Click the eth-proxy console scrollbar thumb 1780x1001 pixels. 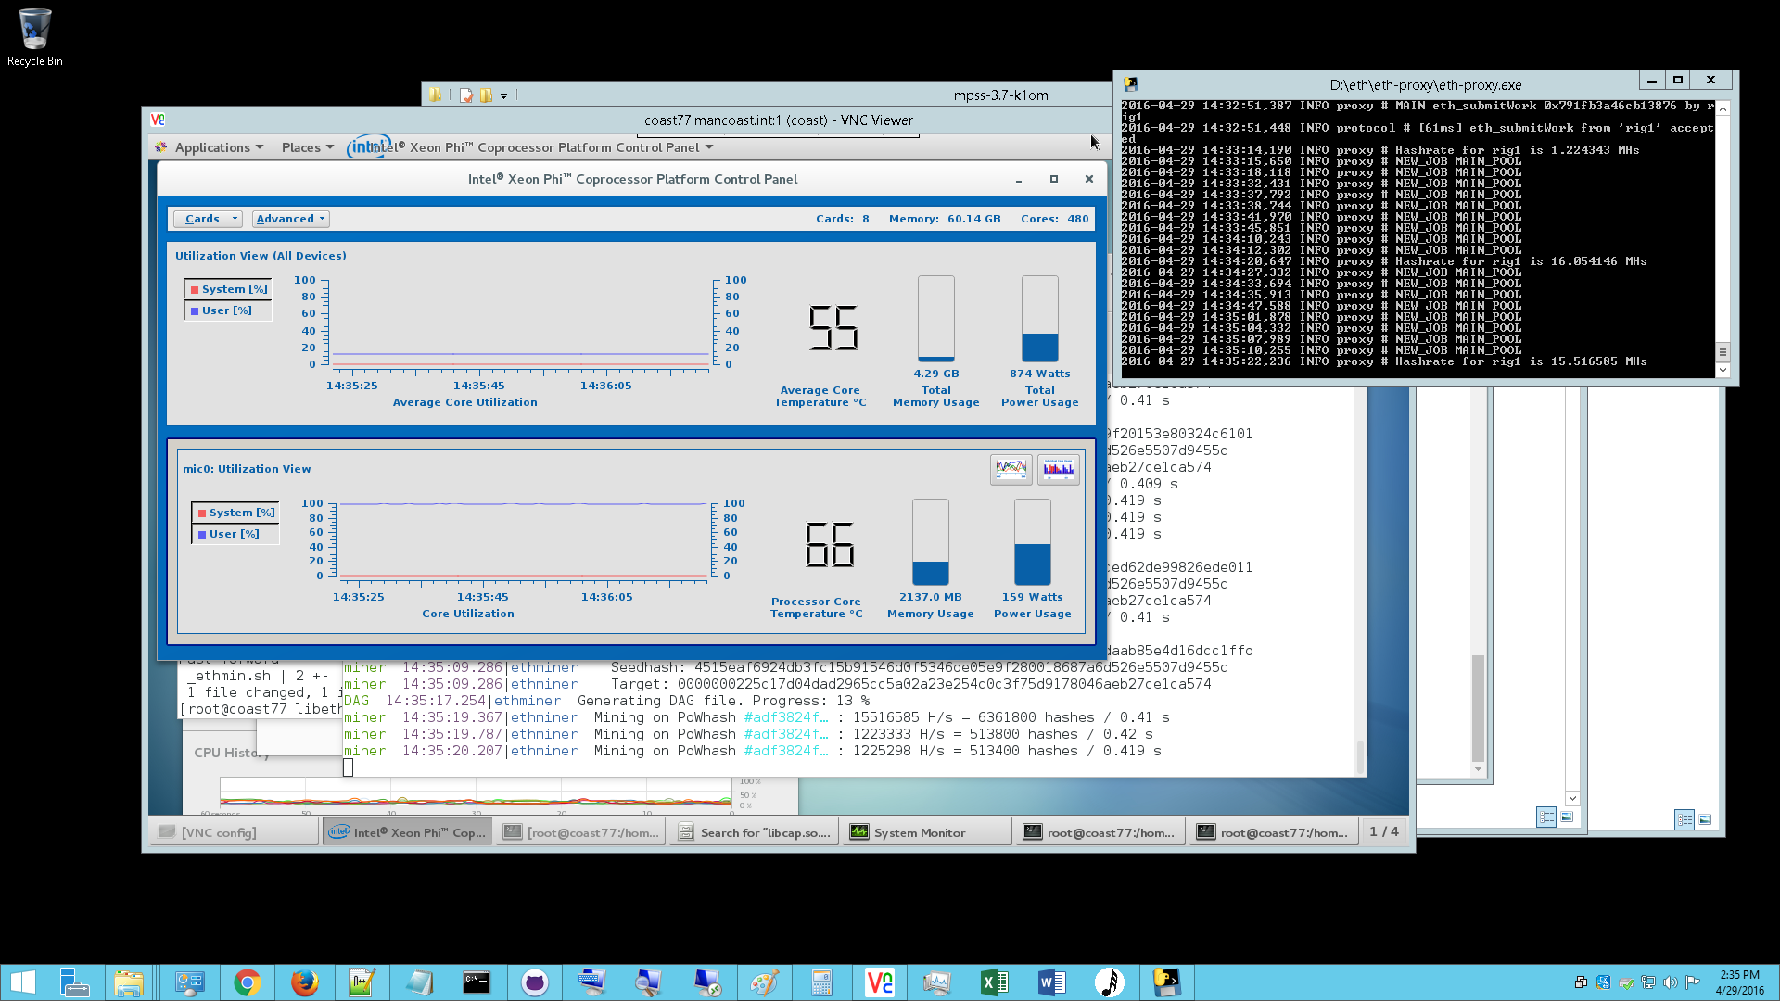click(x=1723, y=351)
